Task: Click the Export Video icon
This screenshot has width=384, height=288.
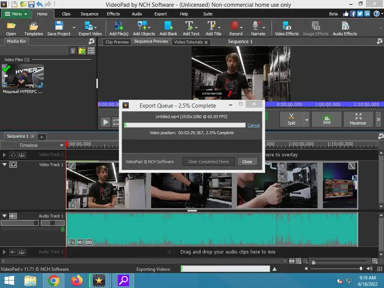Action: 90,28
